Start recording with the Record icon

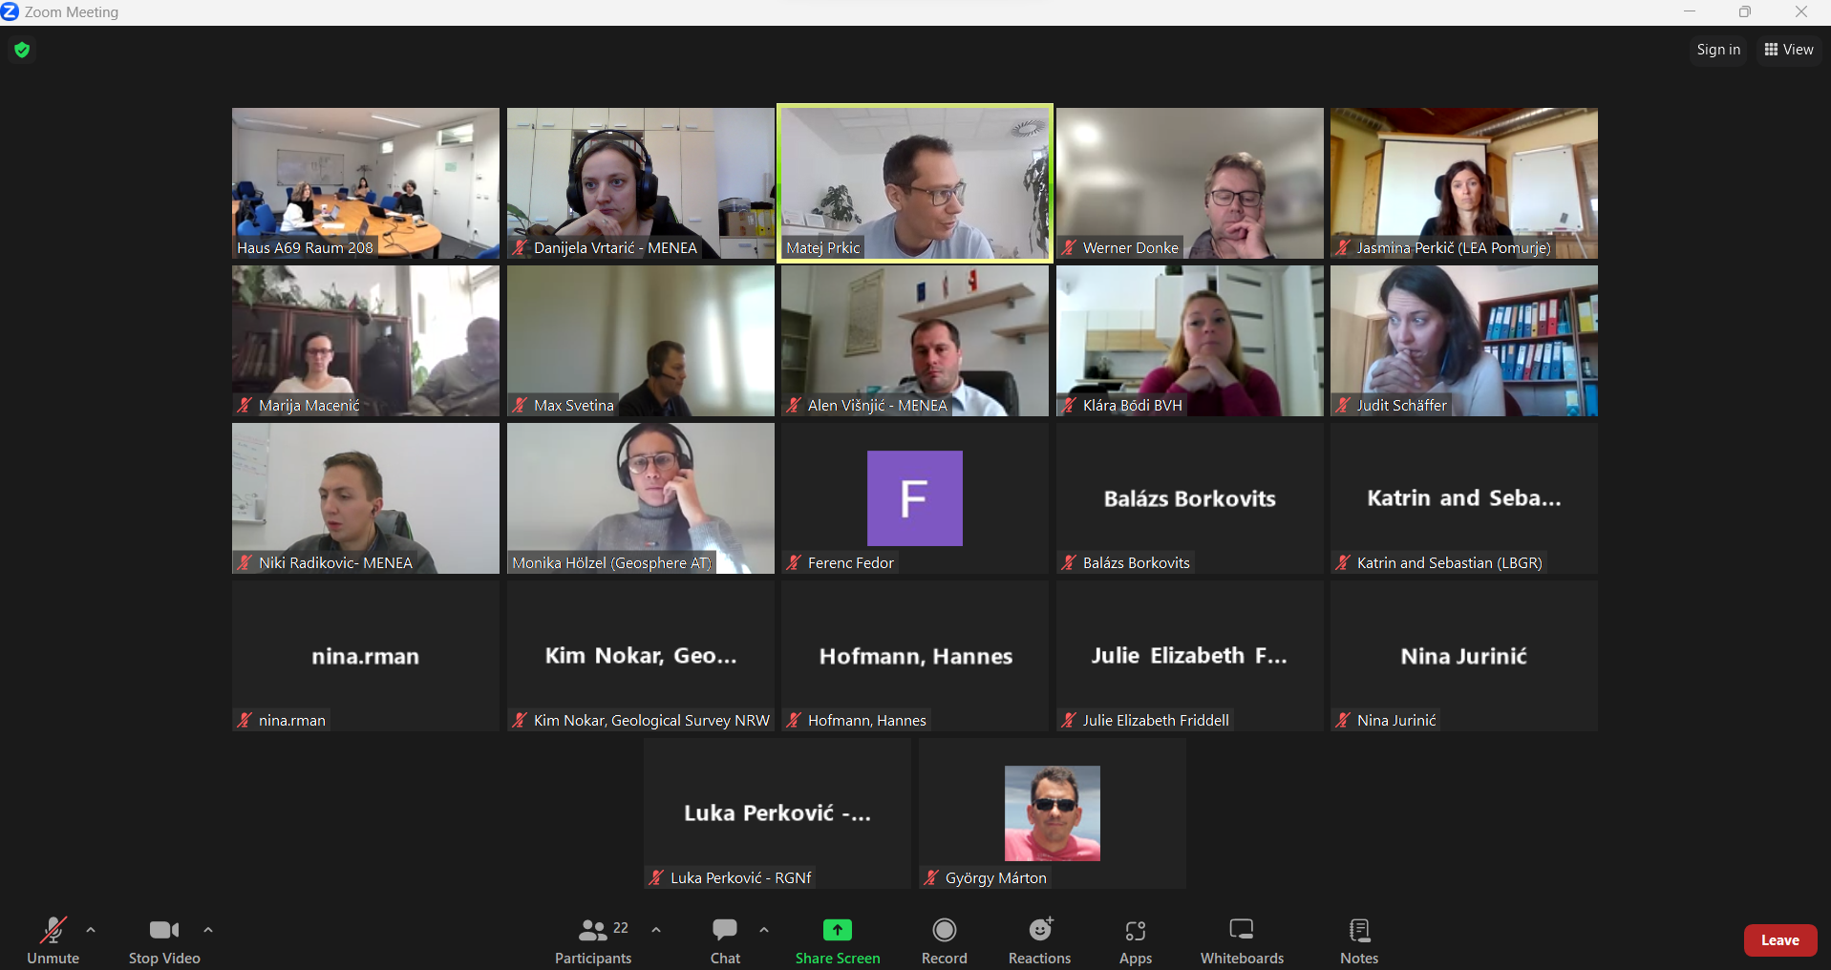click(x=945, y=930)
